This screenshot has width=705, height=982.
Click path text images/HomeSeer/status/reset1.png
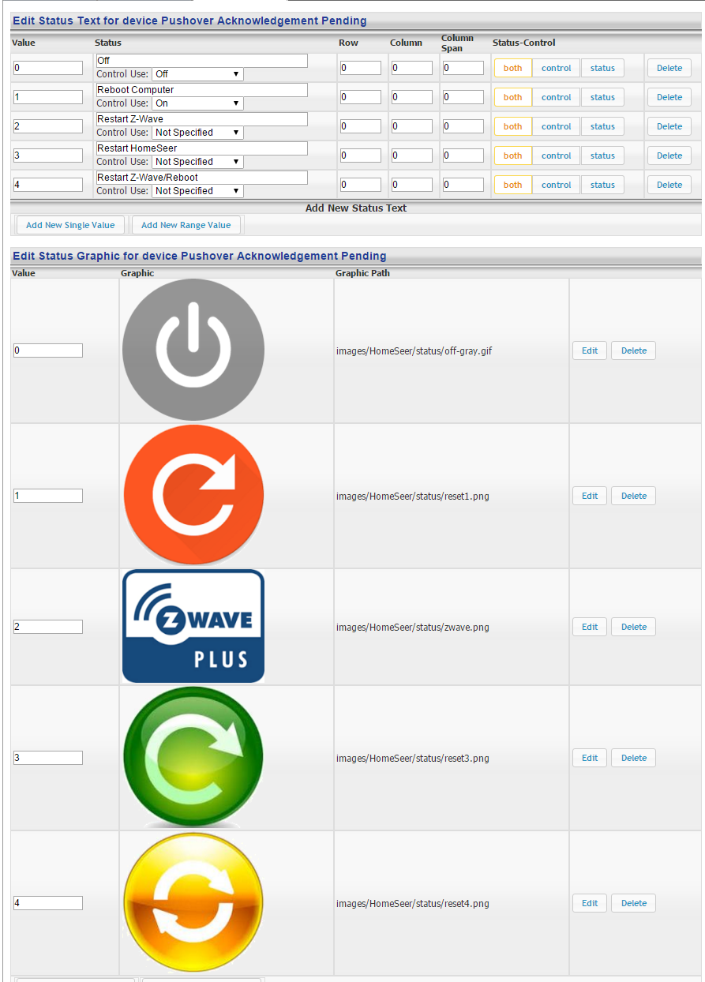413,497
